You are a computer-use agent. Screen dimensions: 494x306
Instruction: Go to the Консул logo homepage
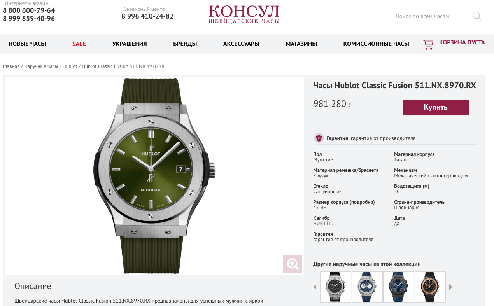[x=244, y=14]
